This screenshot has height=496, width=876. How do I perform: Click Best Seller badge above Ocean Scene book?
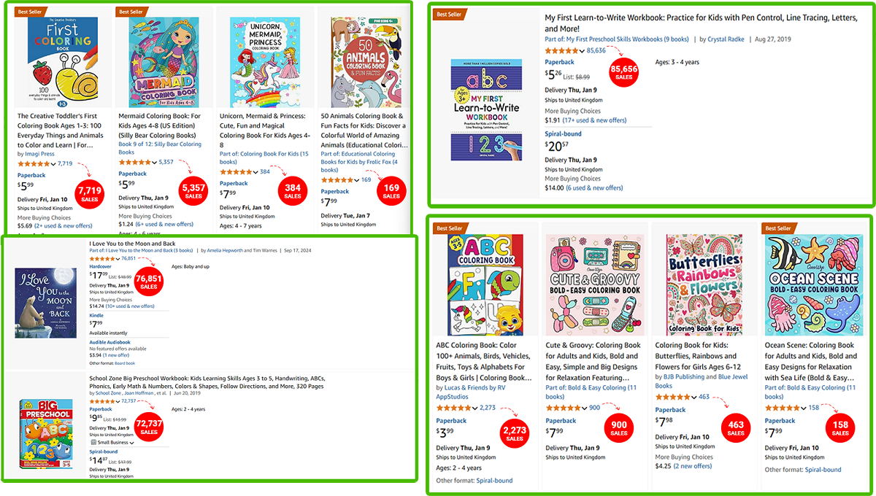779,228
